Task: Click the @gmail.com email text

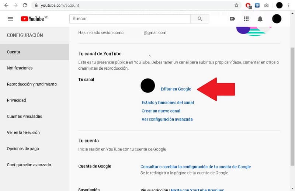Action: [155, 33]
